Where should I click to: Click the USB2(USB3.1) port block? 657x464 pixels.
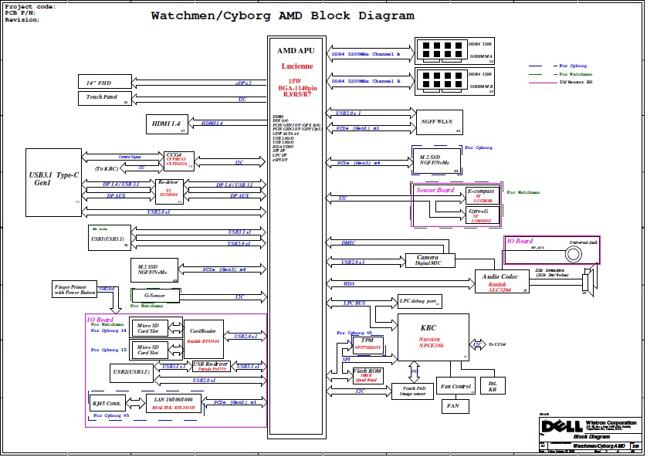pos(131,373)
